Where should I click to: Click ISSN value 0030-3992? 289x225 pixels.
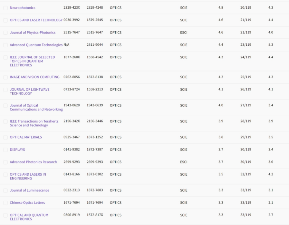coord(72,20)
